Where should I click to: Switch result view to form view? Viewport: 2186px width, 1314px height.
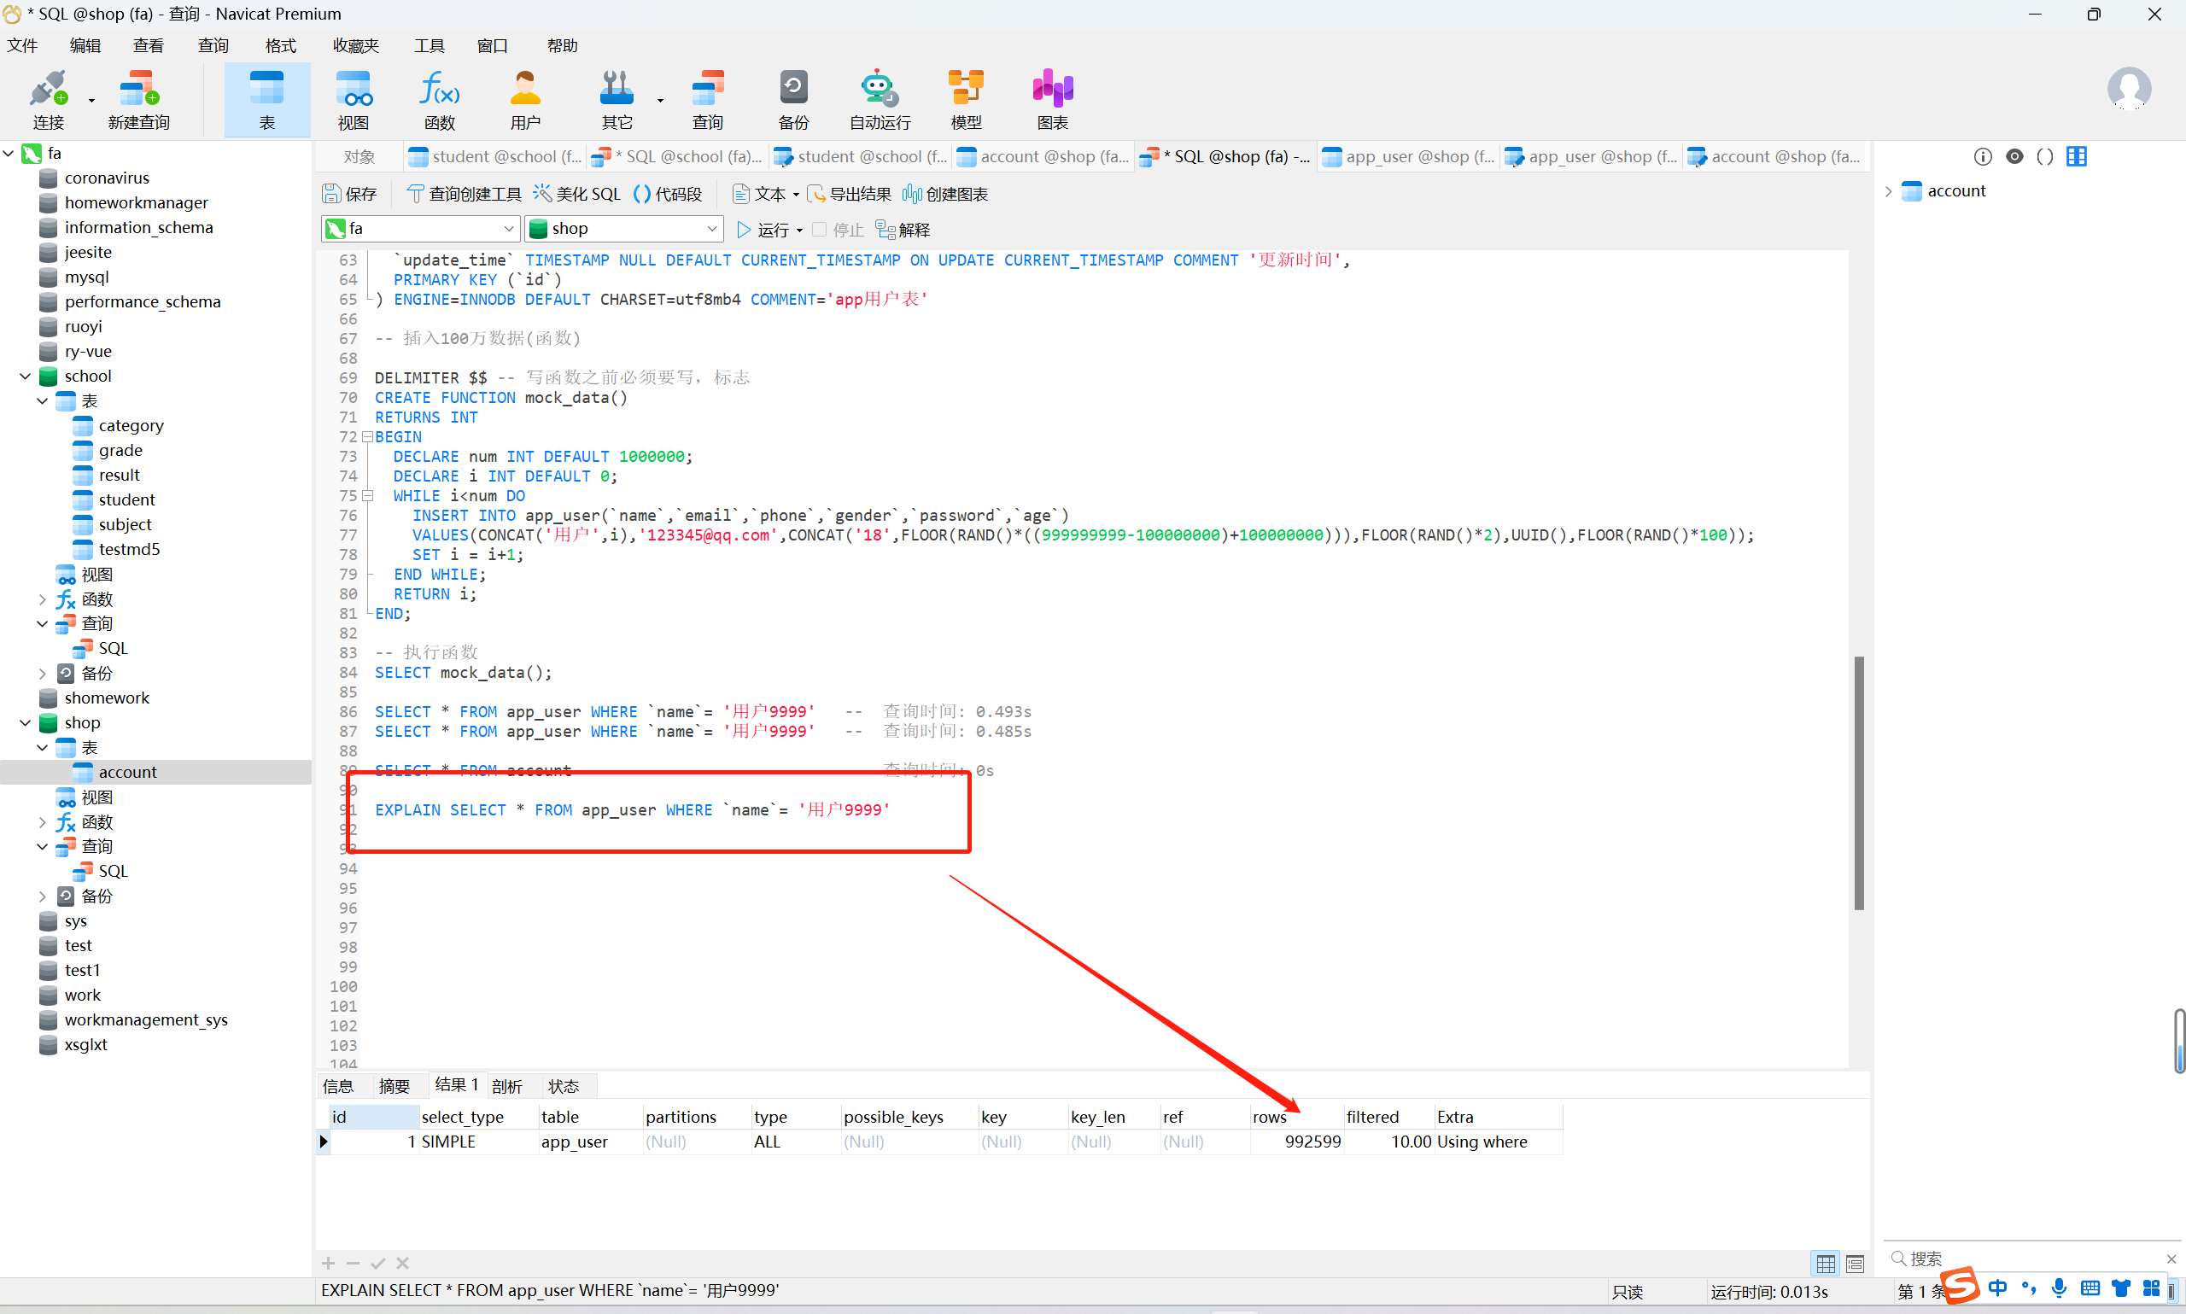pyautogui.click(x=1855, y=1264)
